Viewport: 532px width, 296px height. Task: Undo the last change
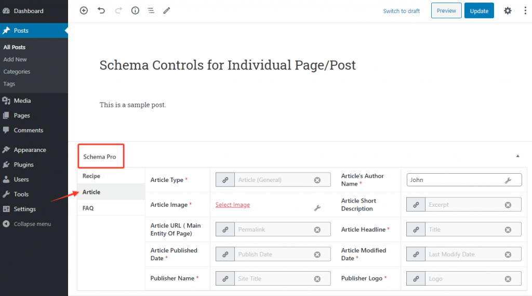101,10
